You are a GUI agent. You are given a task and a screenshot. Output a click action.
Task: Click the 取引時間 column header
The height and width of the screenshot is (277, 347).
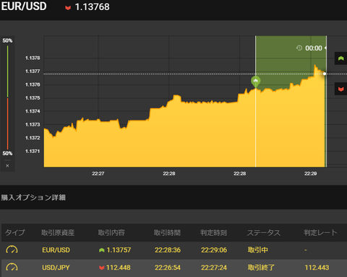pyautogui.click(x=167, y=232)
